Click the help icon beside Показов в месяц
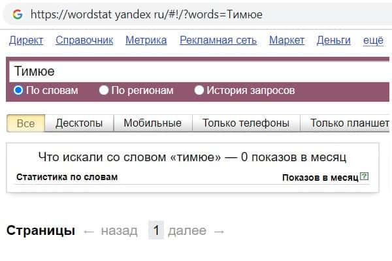The width and height of the screenshot is (392, 261). (x=365, y=176)
